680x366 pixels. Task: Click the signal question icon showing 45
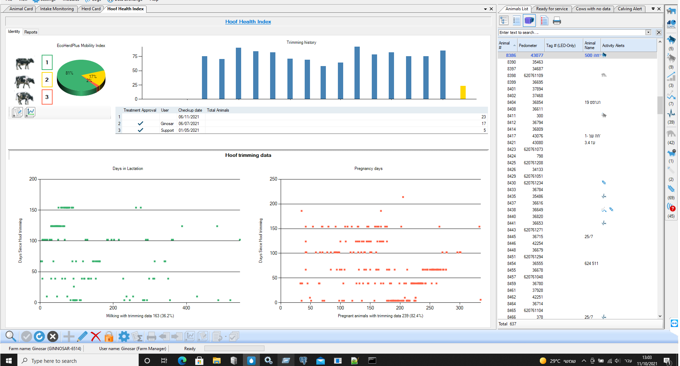[x=671, y=207]
